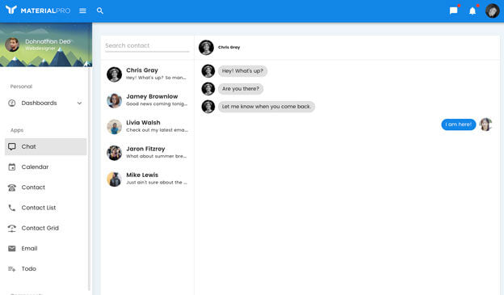Open the Email envelope icon
The height and width of the screenshot is (295, 504).
pyautogui.click(x=12, y=248)
